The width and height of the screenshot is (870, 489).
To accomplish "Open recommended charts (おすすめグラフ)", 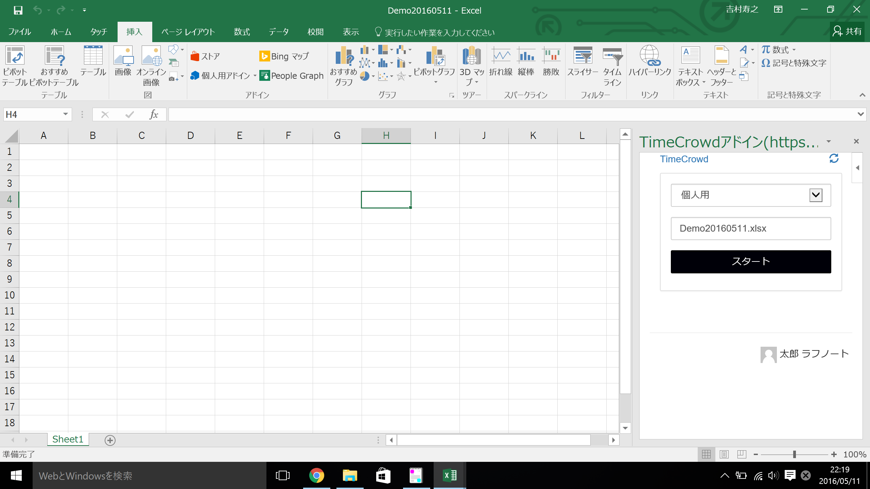I will click(x=344, y=66).
